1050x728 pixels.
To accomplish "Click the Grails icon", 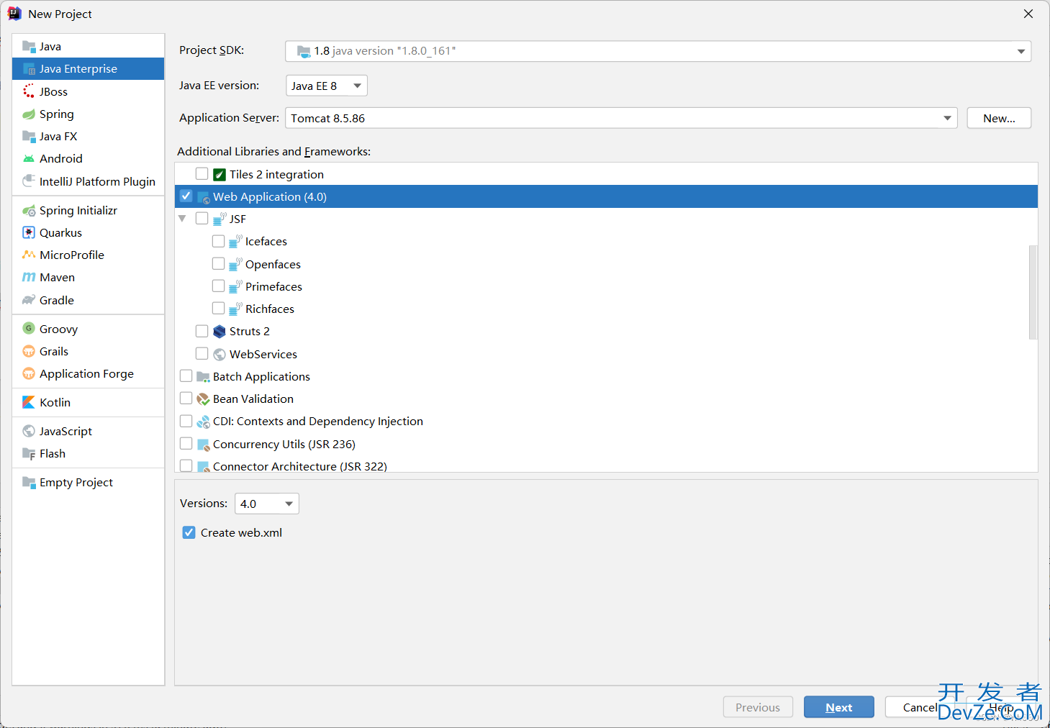I will [29, 351].
